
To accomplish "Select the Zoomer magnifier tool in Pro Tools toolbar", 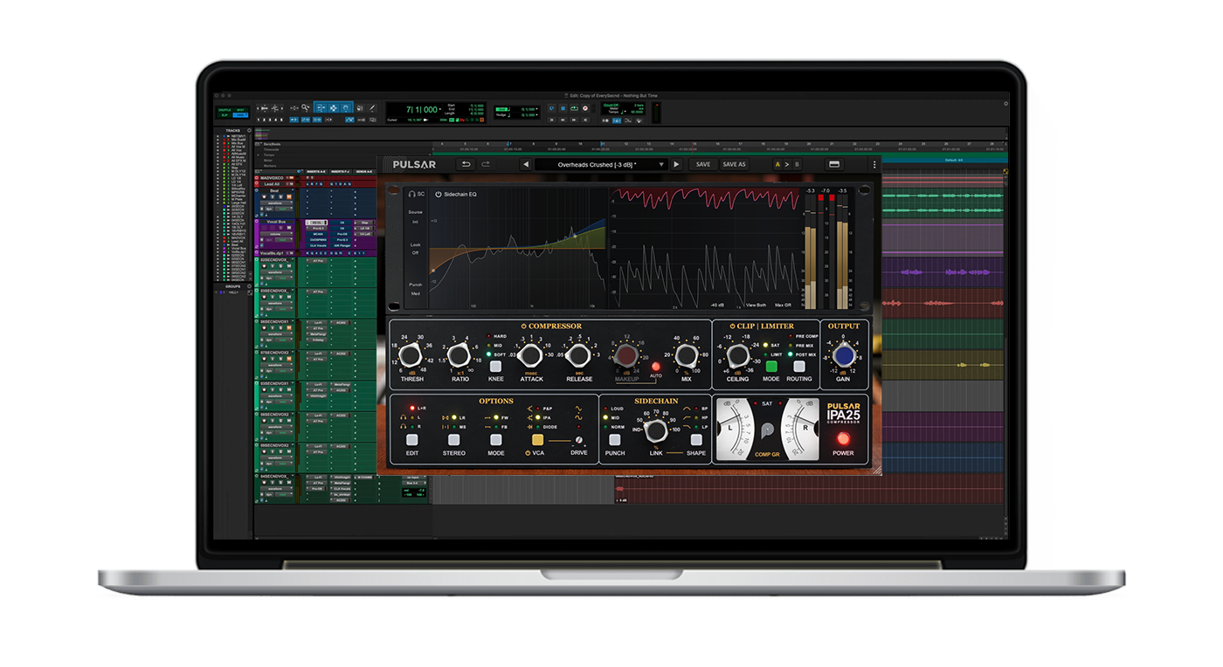I will [305, 107].
